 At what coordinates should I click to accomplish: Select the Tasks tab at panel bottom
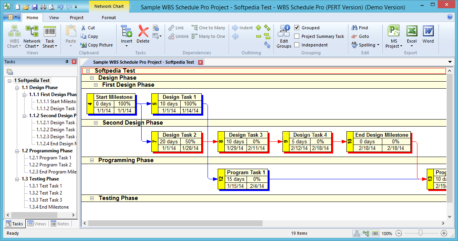point(14,224)
